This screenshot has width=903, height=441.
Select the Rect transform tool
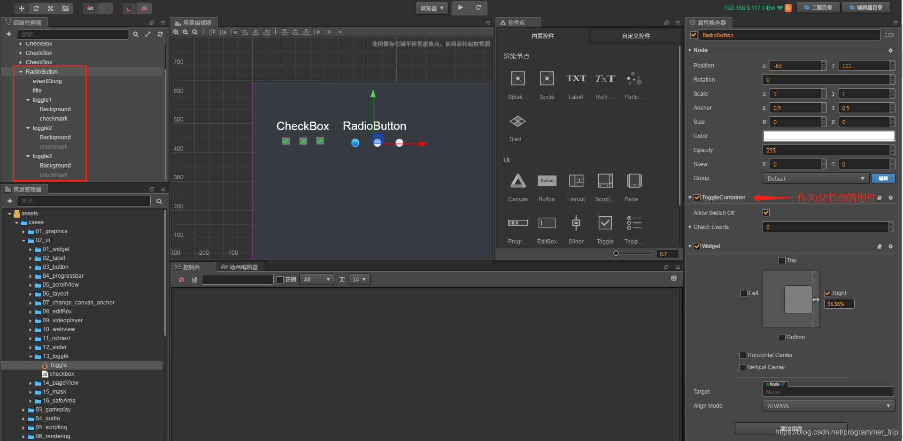[x=65, y=8]
